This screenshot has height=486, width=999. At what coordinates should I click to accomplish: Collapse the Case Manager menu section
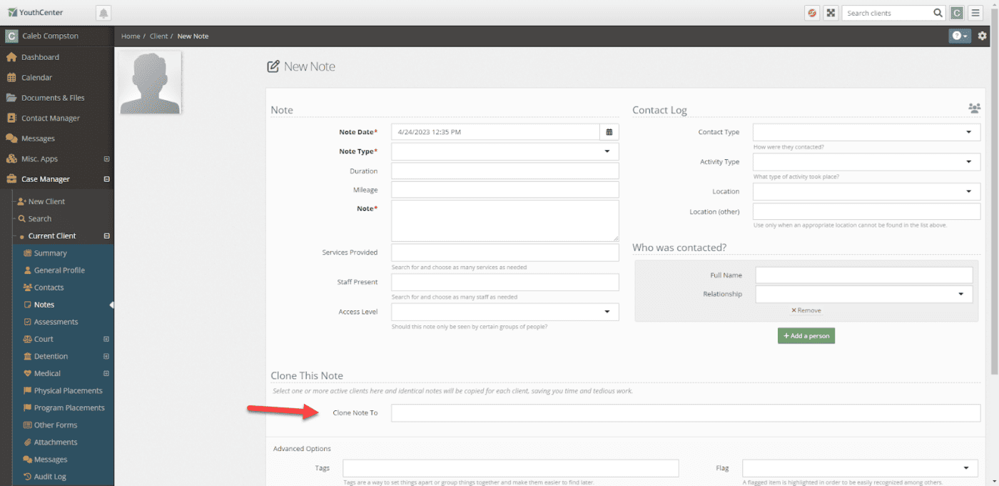tap(106, 179)
